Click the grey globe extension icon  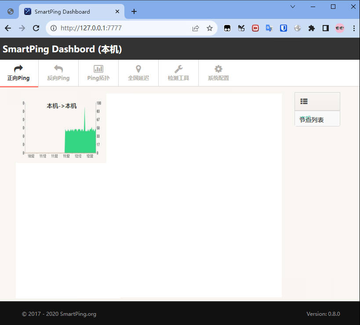tap(297, 28)
